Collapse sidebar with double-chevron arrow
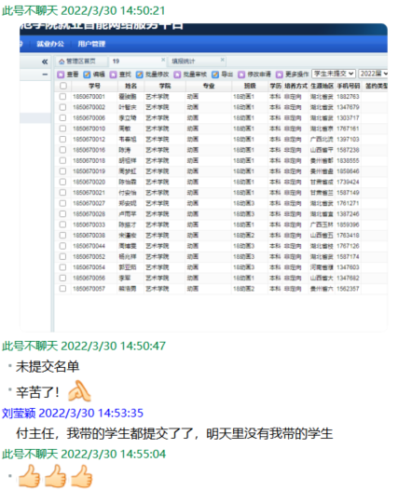Image resolution: width=398 pixels, height=490 pixels. coord(45,61)
